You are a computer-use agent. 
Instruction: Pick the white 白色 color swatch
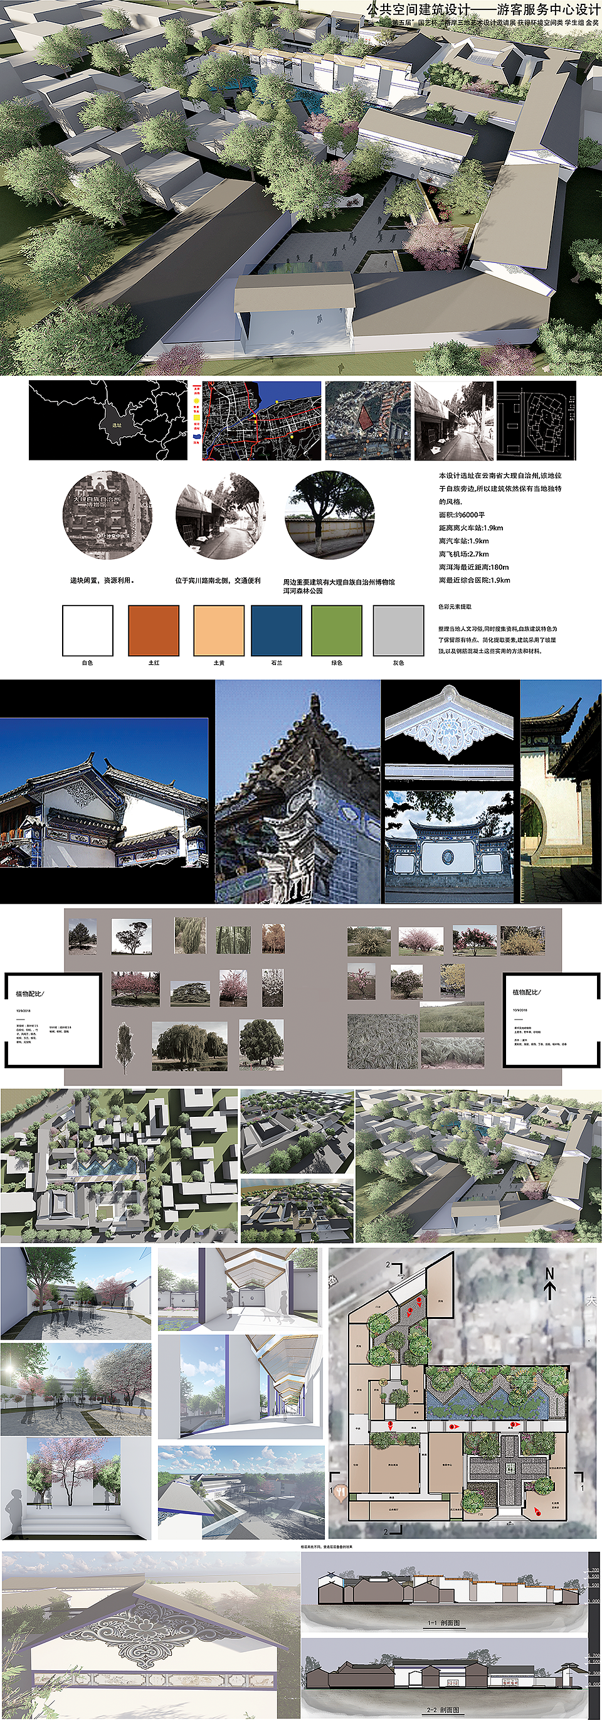(x=88, y=630)
